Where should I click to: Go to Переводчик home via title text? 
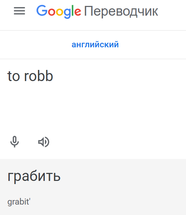pyautogui.click(x=121, y=11)
